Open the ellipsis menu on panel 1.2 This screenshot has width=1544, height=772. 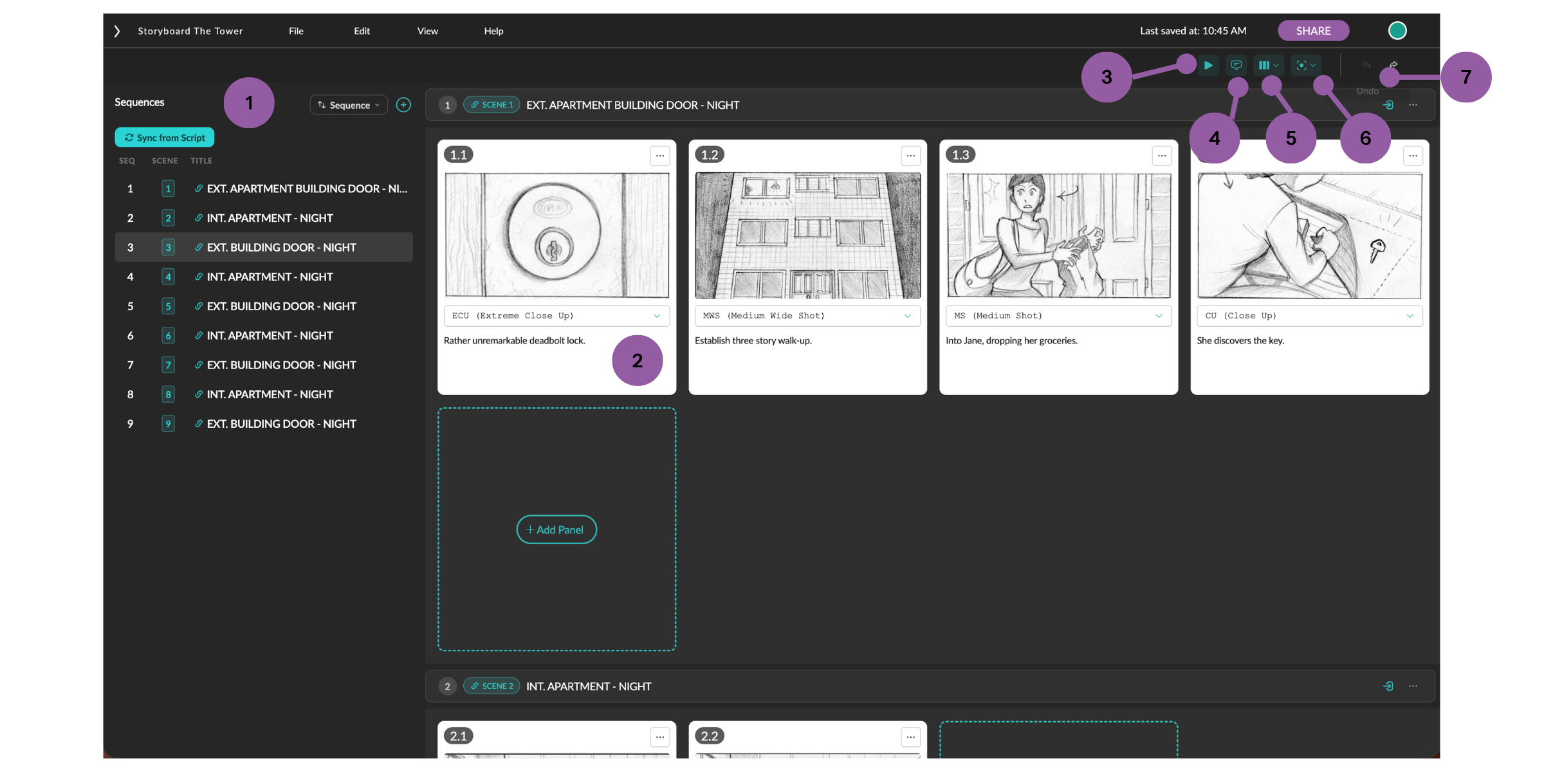click(x=911, y=156)
